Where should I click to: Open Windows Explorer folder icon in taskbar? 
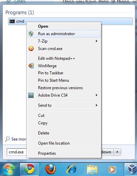tap(92, 169)
